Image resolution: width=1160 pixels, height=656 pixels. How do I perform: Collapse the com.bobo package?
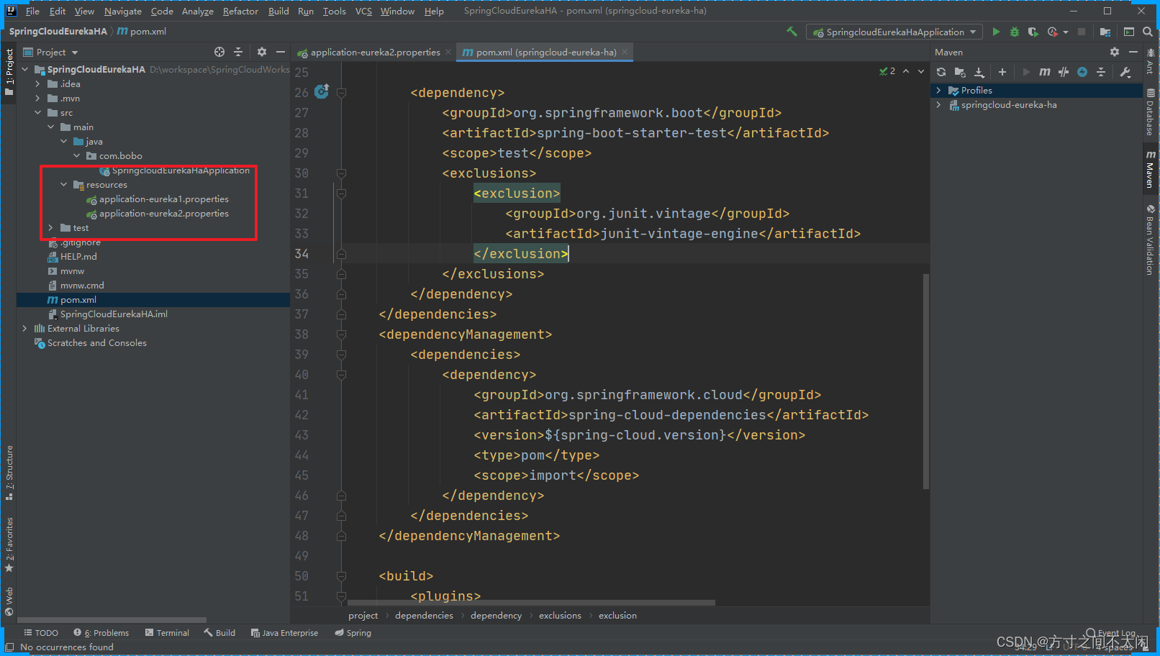[x=76, y=156]
